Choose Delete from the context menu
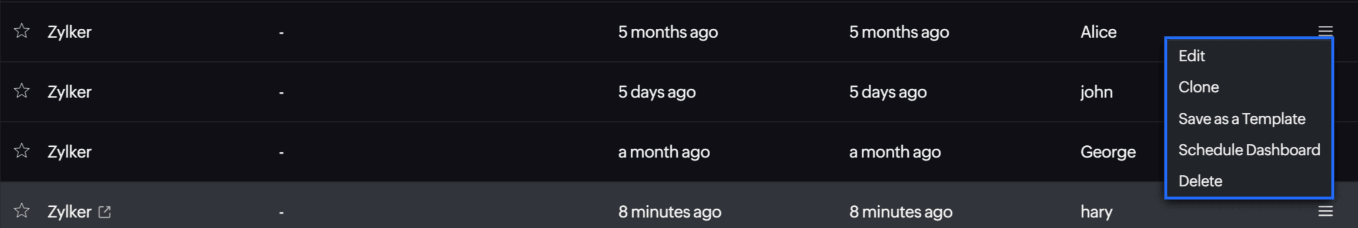Screen dimensions: 1358x228 pos(1200,181)
